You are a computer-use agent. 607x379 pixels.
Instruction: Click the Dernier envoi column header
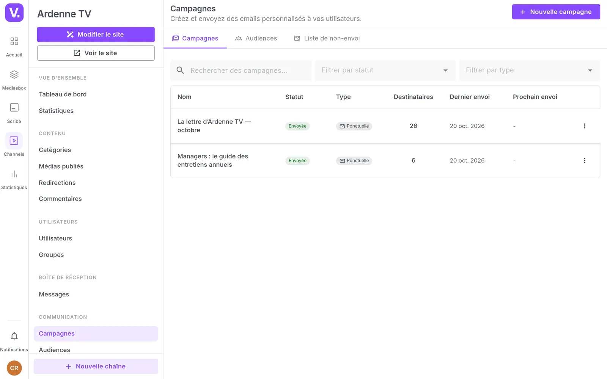[470, 97]
